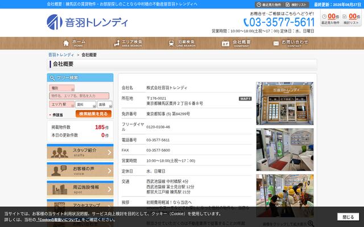The width and height of the screenshot is (364, 227).
Task: Select the 本日の更新件数 0件 row
Action: [x=80, y=135]
